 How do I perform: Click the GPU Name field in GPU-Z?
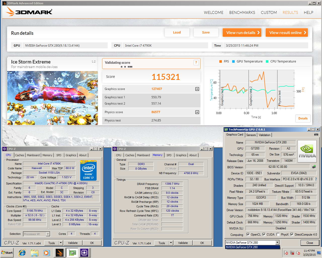(271, 142)
